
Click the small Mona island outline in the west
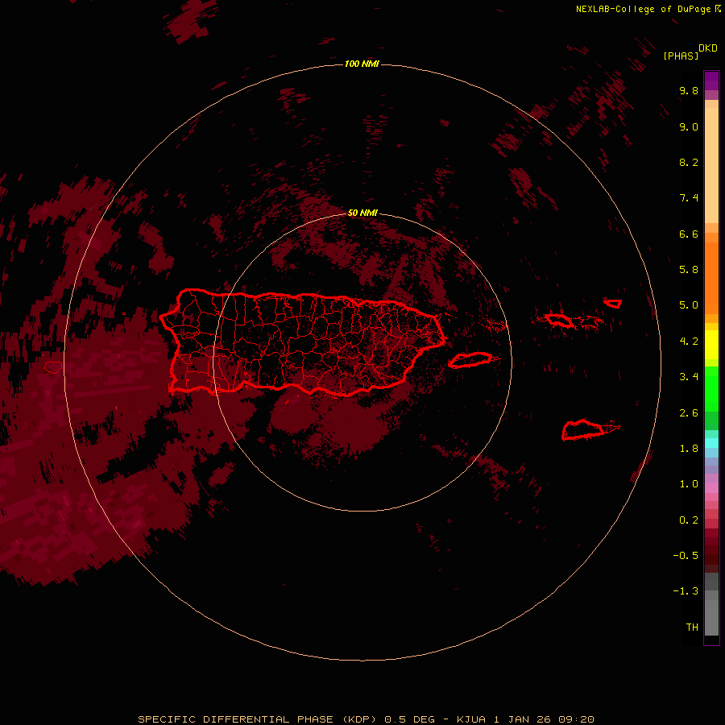[x=53, y=367]
